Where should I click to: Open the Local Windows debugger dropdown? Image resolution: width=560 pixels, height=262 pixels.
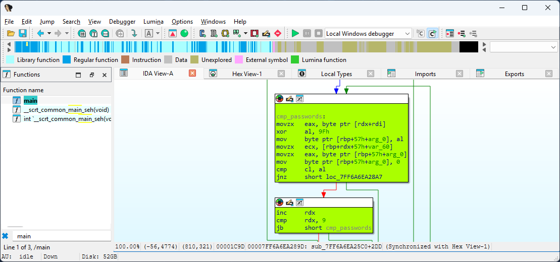[408, 34]
